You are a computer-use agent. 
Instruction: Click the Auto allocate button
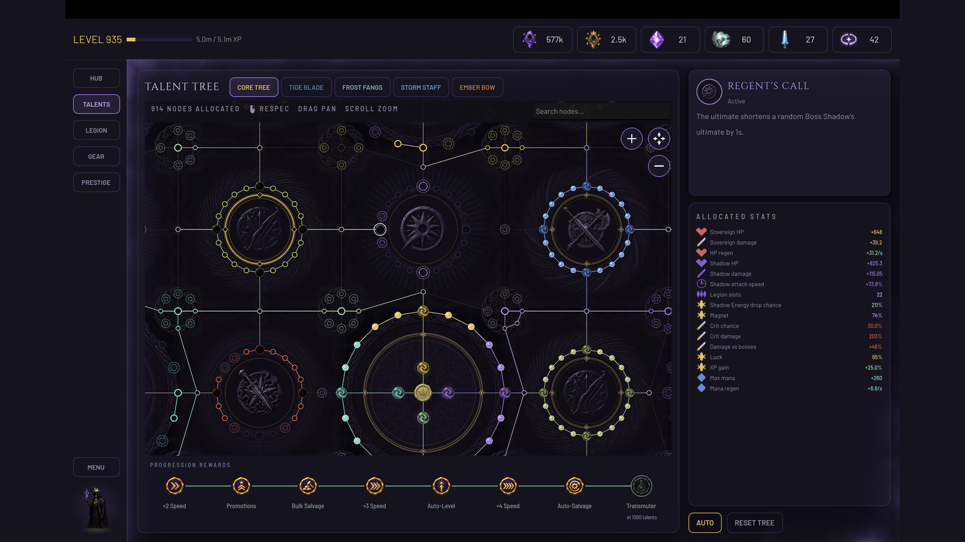[705, 523]
